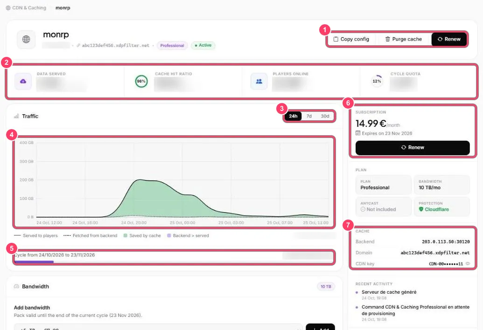Image resolution: width=483 pixels, height=330 pixels.
Task: Click the 14.99 € subscription price
Action: click(371, 124)
